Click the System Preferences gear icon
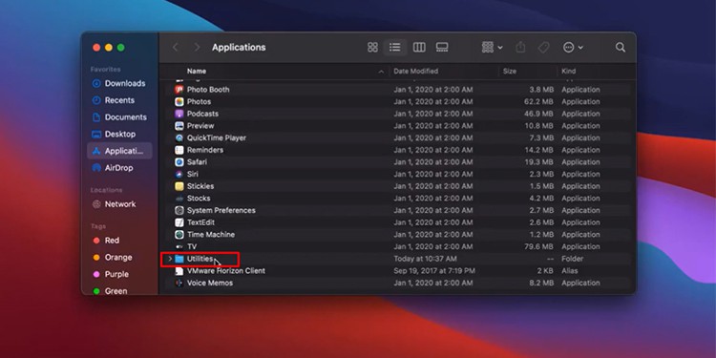 click(x=179, y=211)
